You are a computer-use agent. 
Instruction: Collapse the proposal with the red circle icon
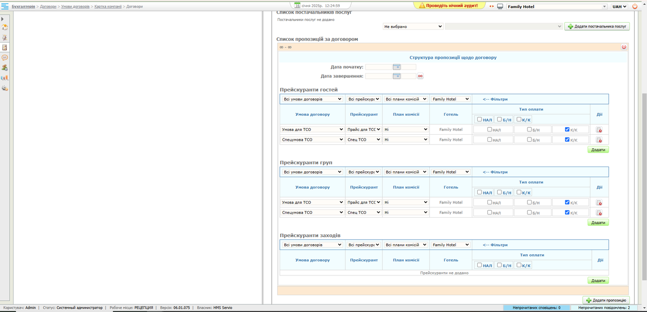(x=624, y=47)
